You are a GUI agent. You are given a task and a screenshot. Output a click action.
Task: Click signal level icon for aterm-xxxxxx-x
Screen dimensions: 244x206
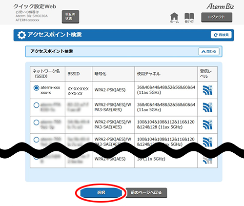click(207, 90)
